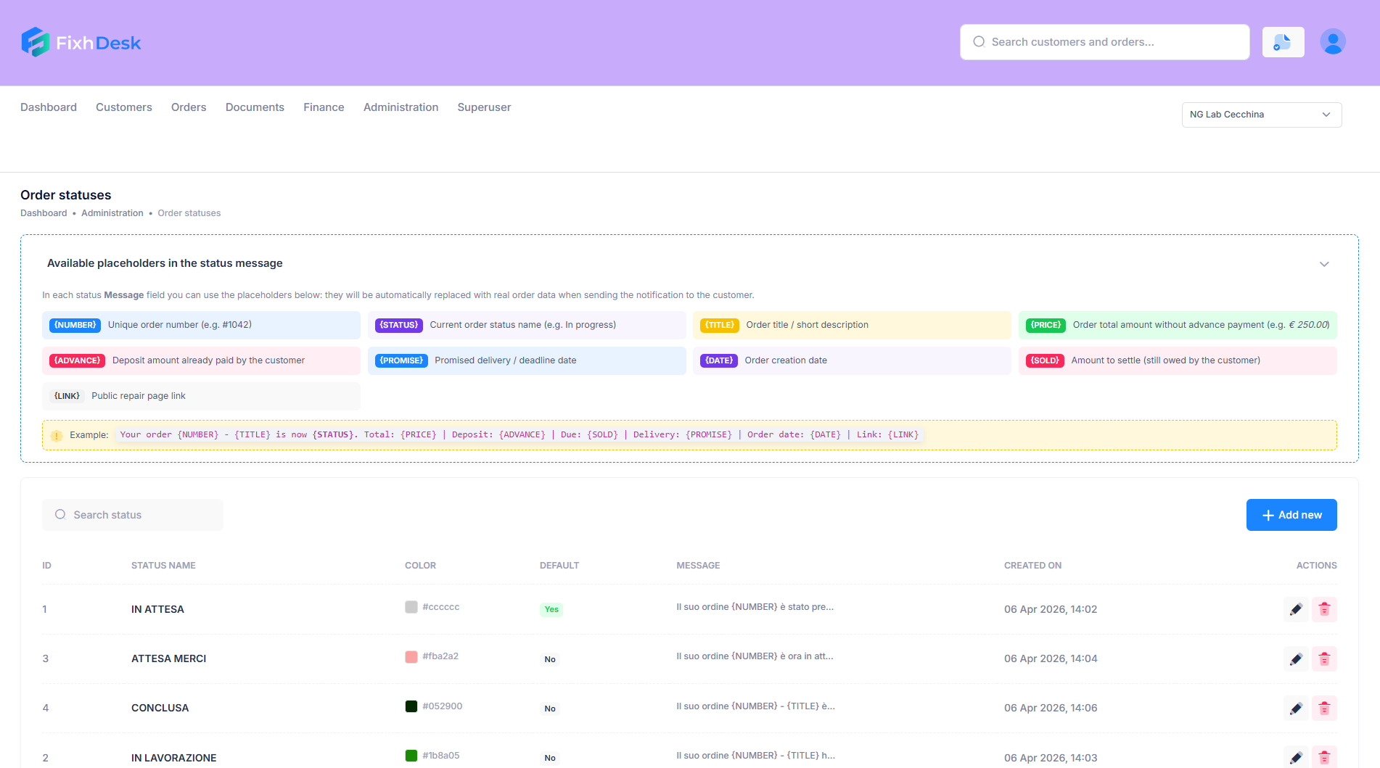
Task: Open the Documents menu
Action: pyautogui.click(x=255, y=107)
